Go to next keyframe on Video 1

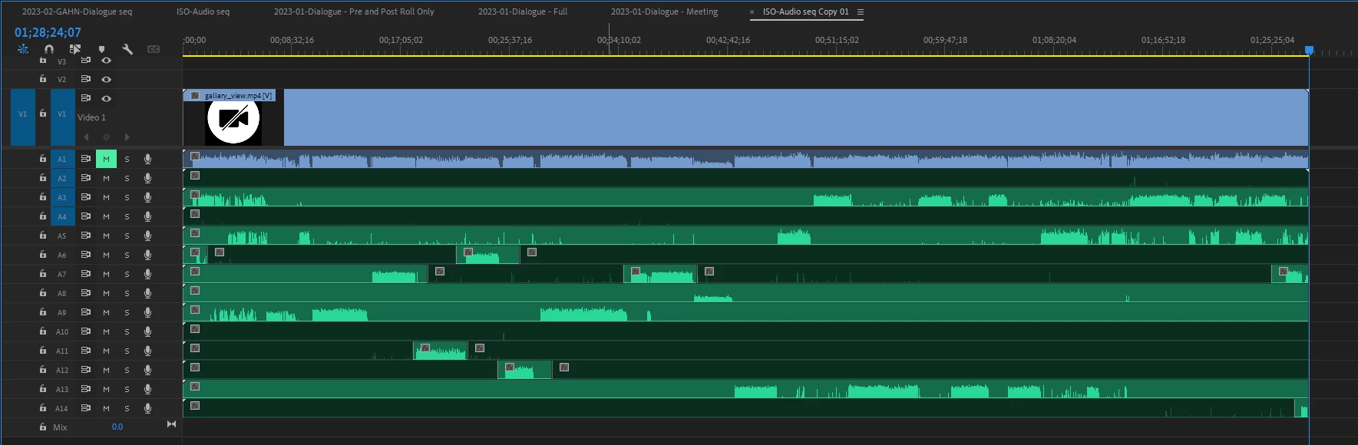(x=127, y=137)
